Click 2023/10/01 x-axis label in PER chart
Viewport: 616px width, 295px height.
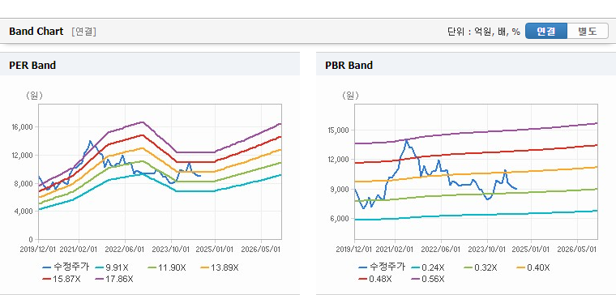tap(171, 250)
